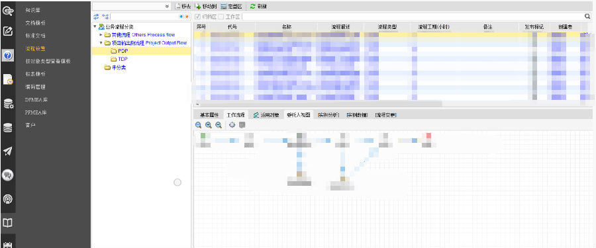Click the zoom-in magnifier with plus sign

pyautogui.click(x=209, y=125)
